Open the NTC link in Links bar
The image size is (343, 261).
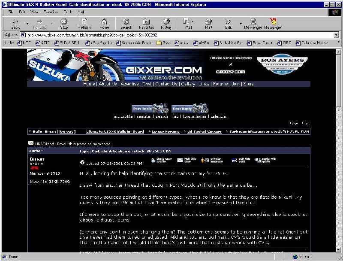pos(24,43)
